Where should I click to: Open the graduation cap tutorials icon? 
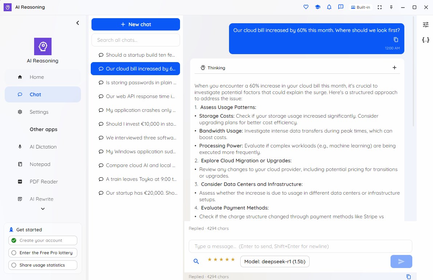(318, 7)
